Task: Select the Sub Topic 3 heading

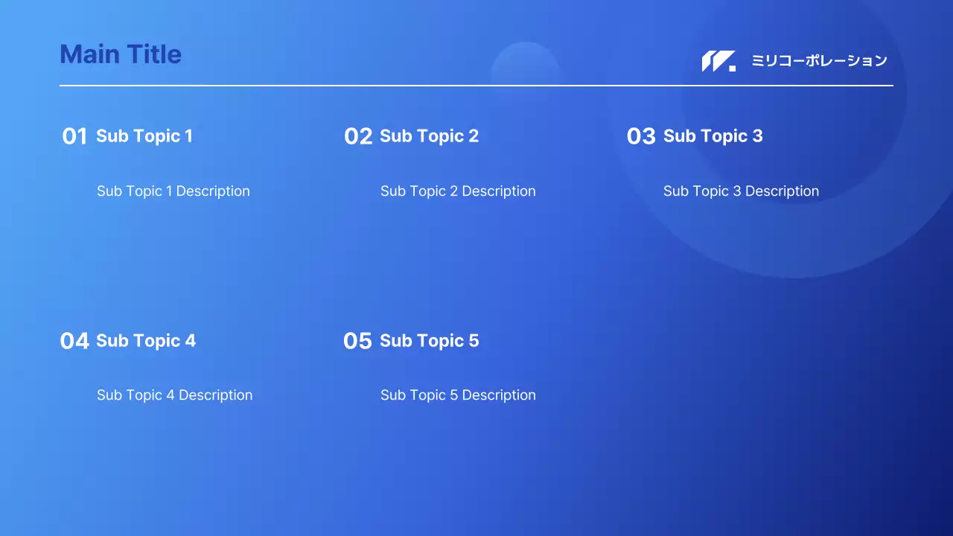Action: click(x=713, y=135)
